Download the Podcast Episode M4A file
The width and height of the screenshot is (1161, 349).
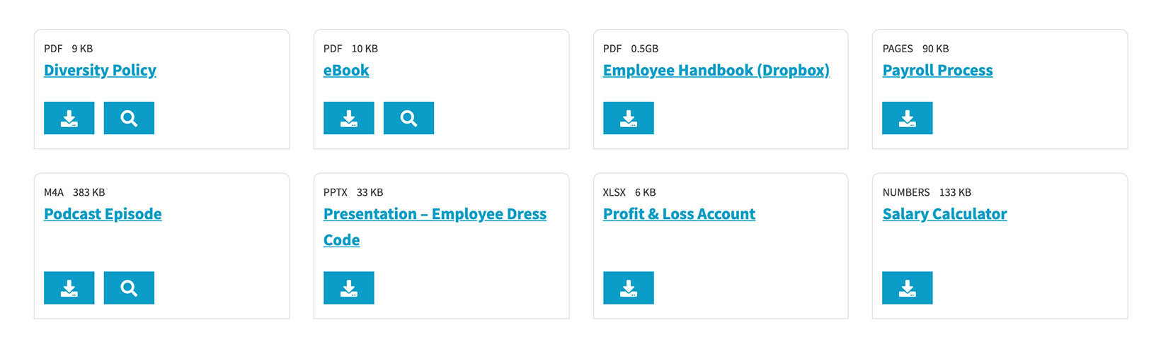(x=69, y=288)
